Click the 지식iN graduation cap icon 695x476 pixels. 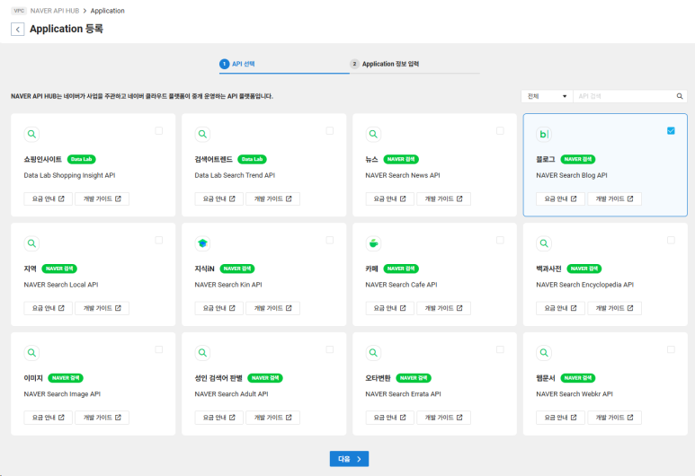(202, 243)
